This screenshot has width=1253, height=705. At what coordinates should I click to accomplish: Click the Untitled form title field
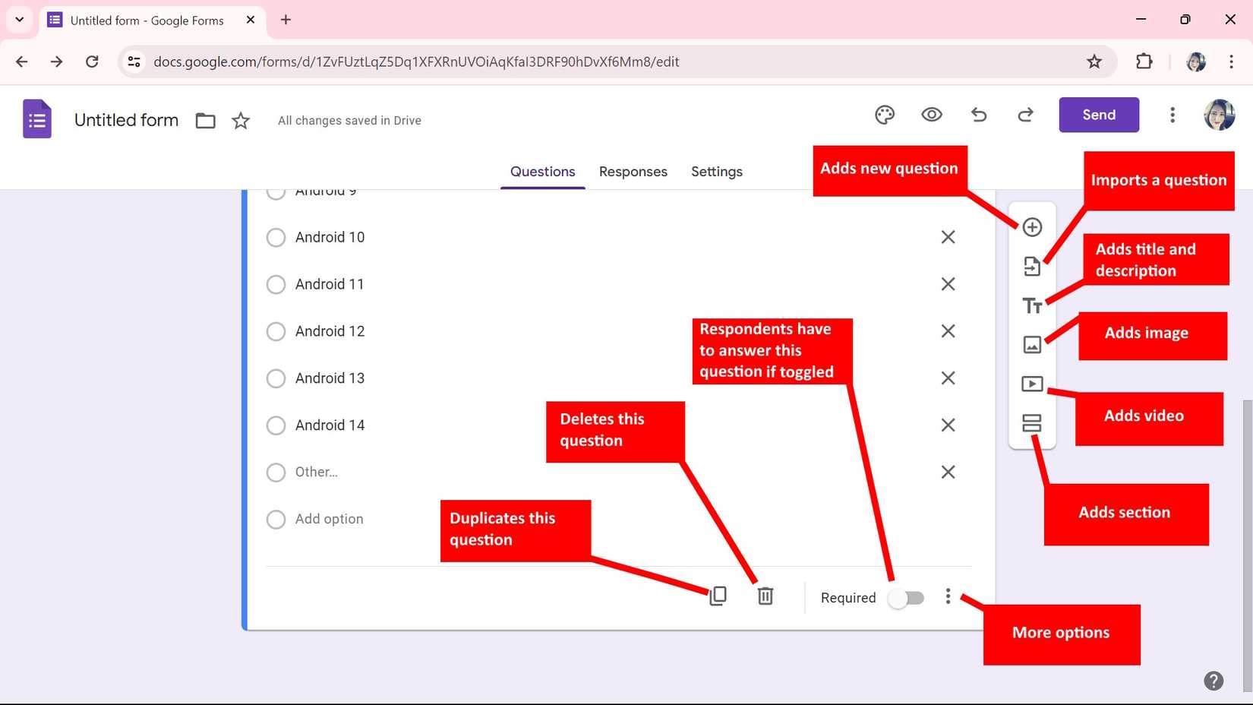[126, 120]
